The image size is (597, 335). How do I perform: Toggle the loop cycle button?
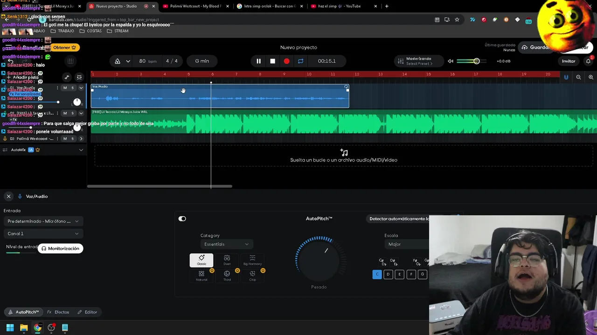point(301,61)
